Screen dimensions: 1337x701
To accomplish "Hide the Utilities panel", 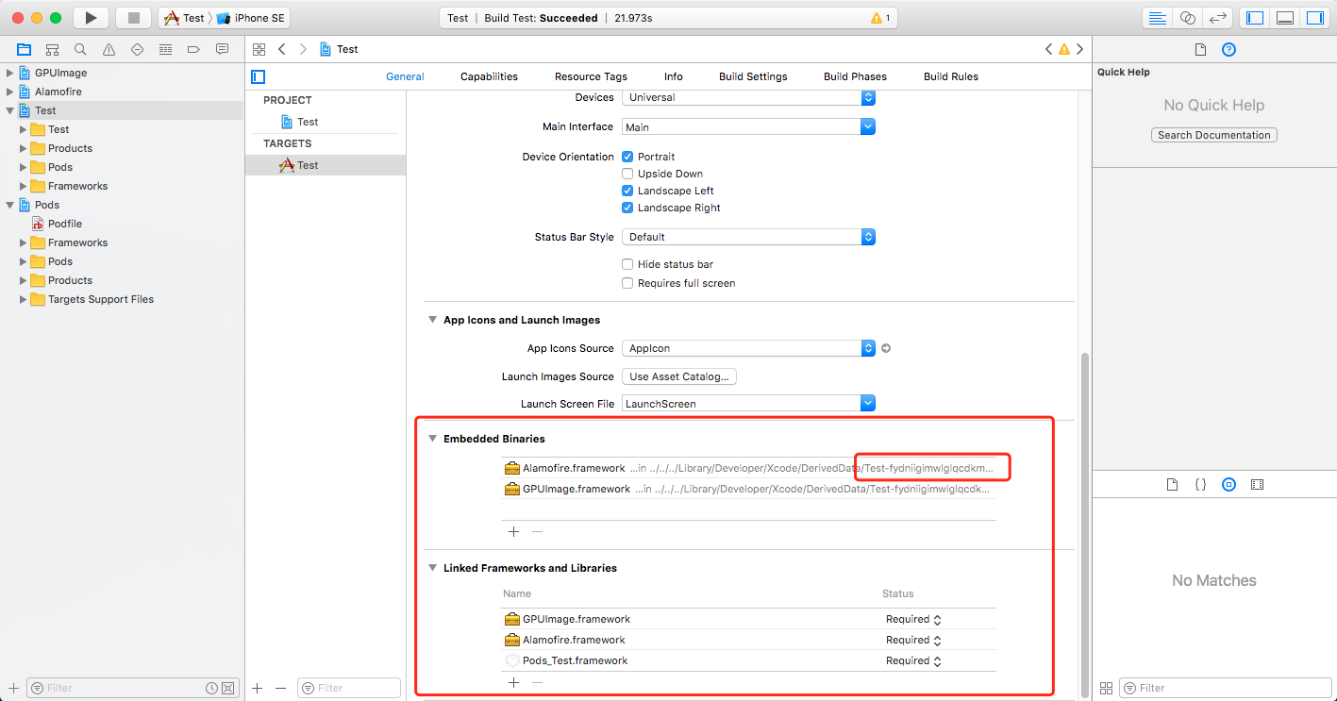I will [x=1315, y=18].
